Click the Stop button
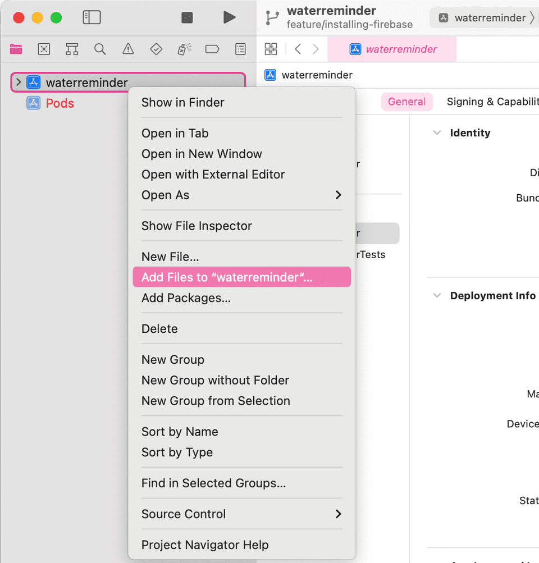The height and width of the screenshot is (563, 539). pos(187,17)
